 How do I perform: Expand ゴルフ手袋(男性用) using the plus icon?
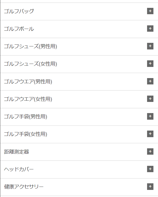click(x=150, y=116)
